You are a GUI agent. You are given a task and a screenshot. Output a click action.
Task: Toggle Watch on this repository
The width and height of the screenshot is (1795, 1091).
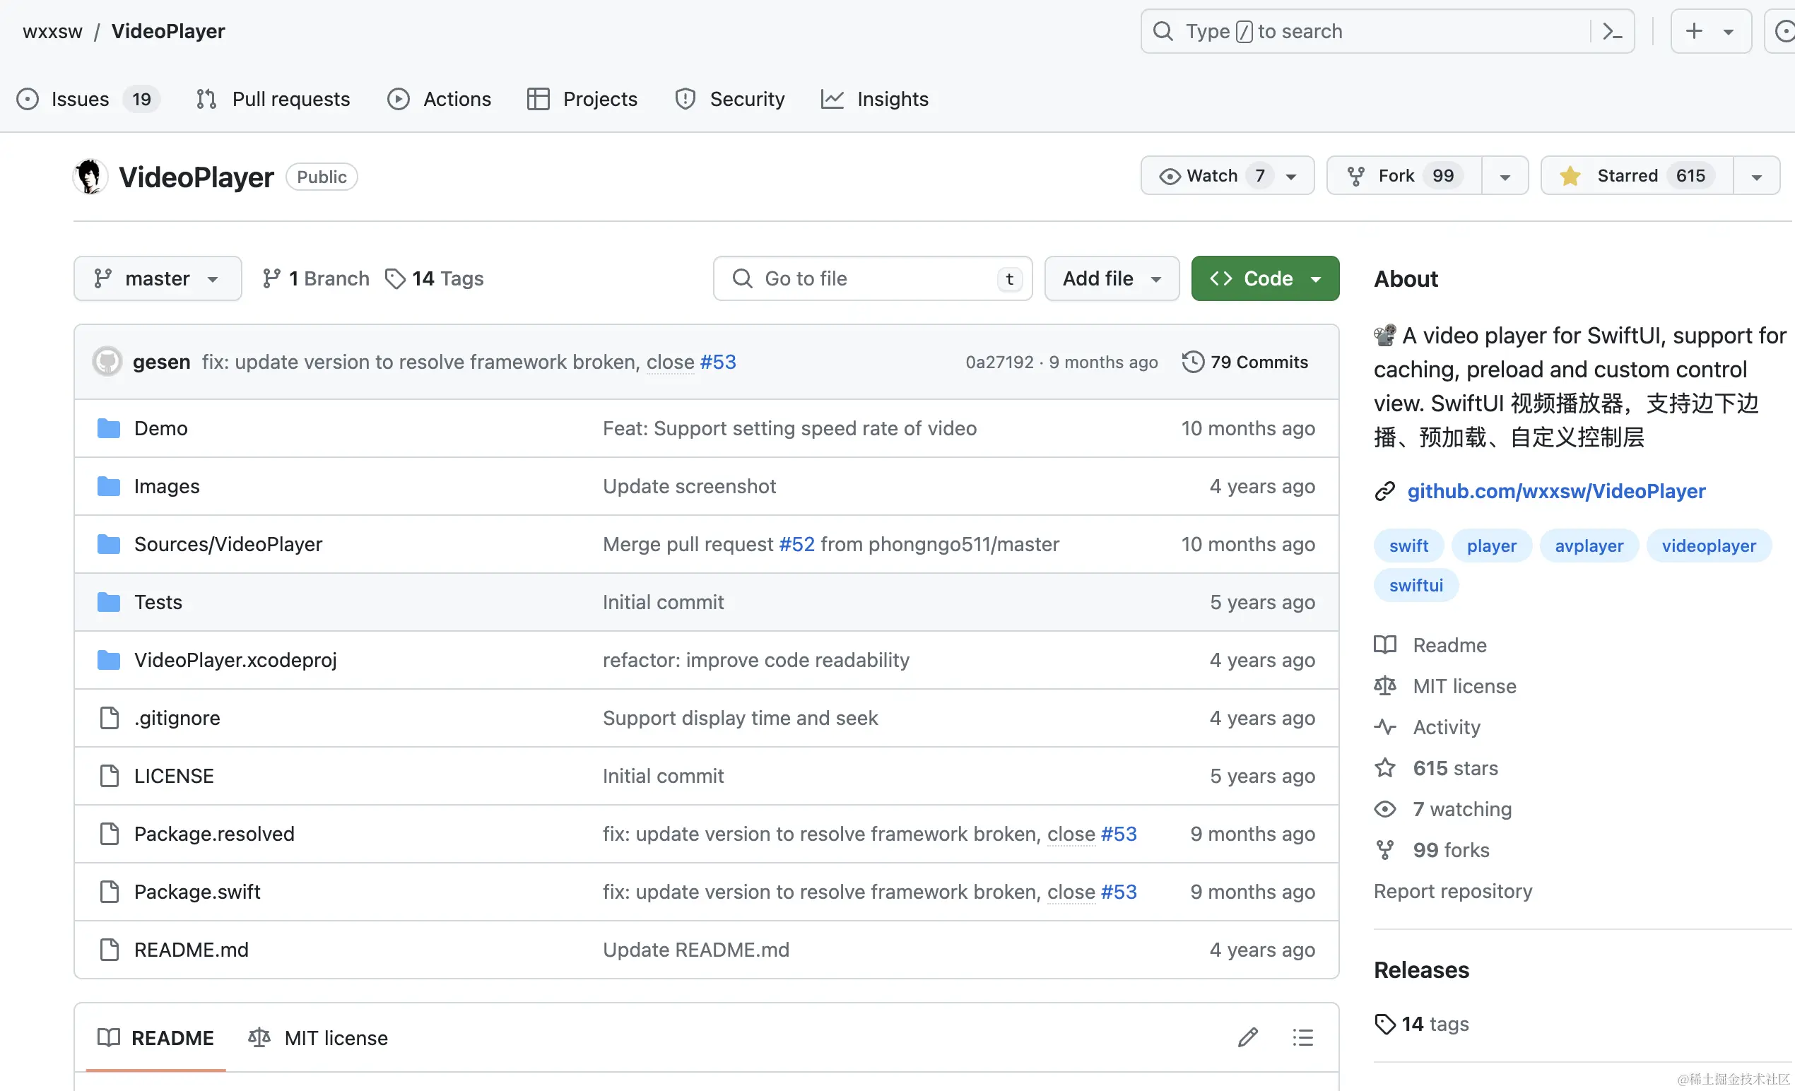[x=1212, y=176]
